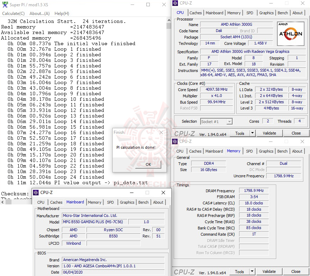Click Validate in Memory CPU-Z window
The height and width of the screenshot is (276, 310).
[269, 271]
